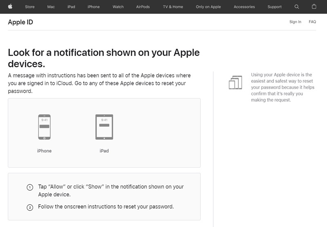The width and height of the screenshot is (327, 227).
Task: Open Only on Apple menu
Action: pos(208,7)
